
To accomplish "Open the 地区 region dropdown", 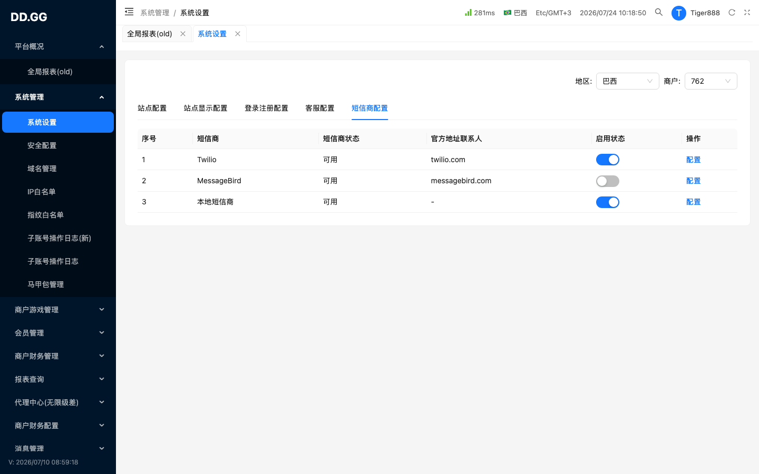I will (x=628, y=81).
